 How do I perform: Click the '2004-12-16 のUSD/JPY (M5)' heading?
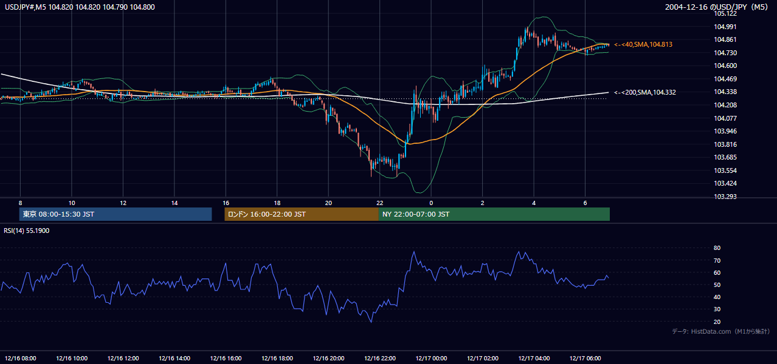(717, 7)
